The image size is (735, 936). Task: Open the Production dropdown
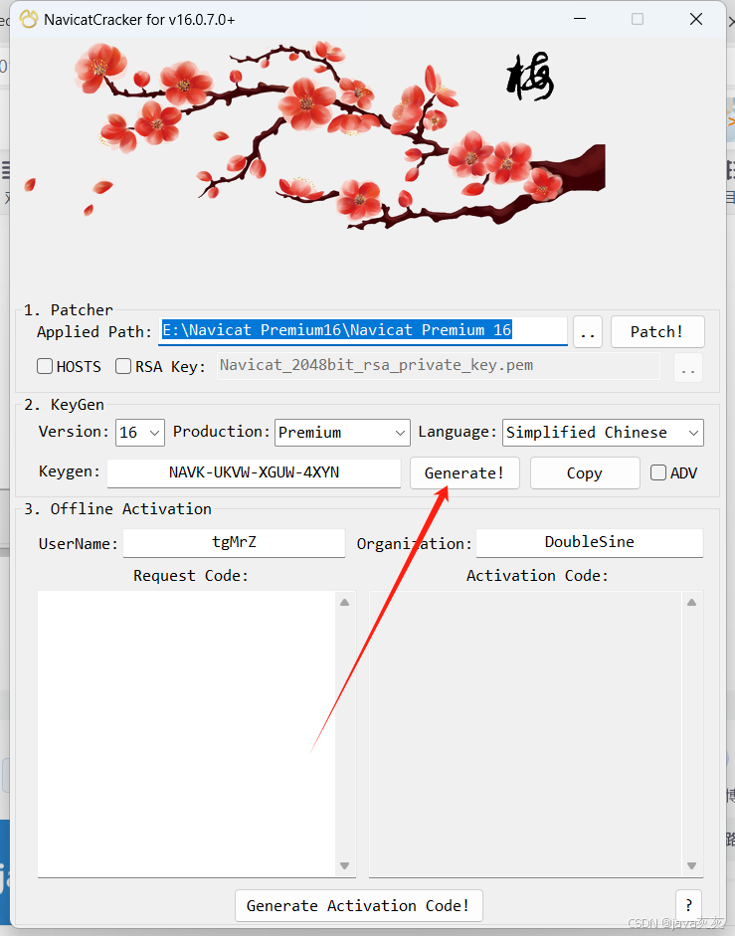(342, 433)
